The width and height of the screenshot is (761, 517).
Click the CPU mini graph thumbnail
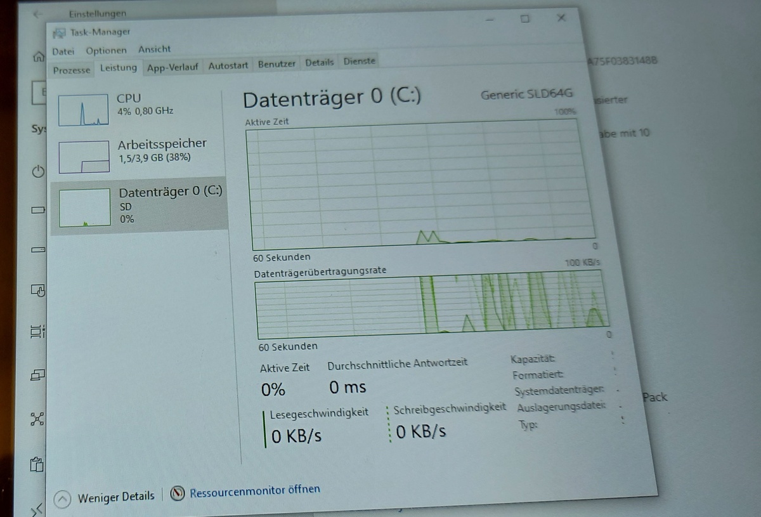click(83, 110)
